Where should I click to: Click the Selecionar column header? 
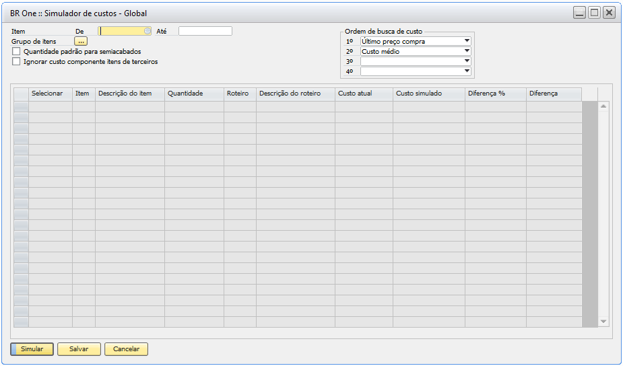[x=50, y=94]
